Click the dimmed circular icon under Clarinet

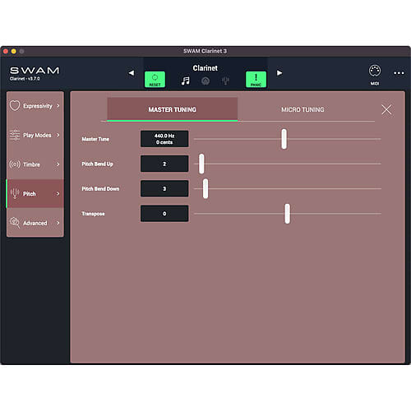point(205,81)
